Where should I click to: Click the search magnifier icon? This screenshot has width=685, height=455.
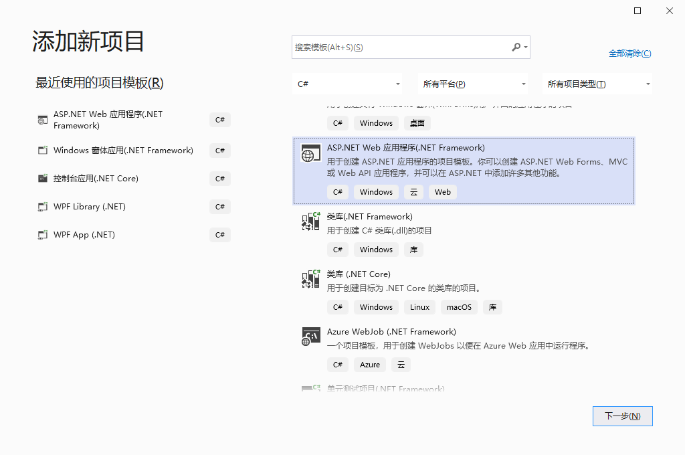517,48
